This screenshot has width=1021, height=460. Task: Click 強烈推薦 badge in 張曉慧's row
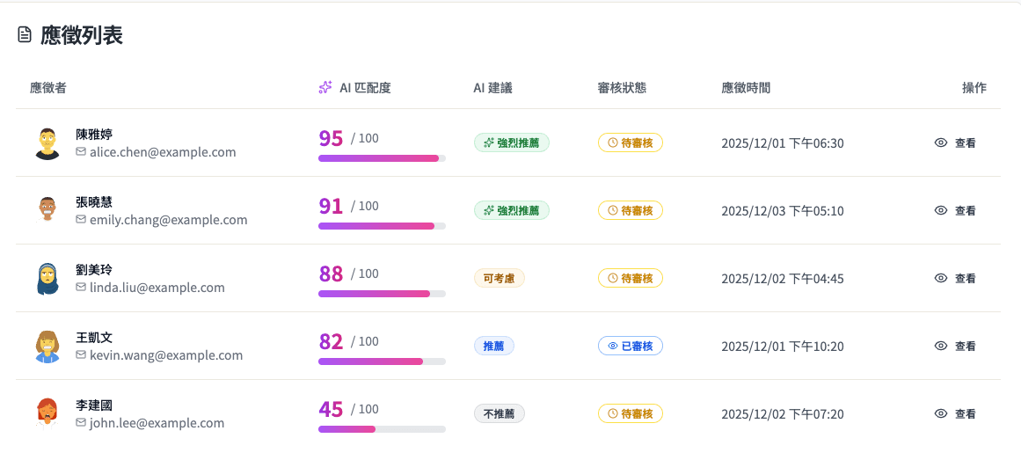tap(512, 210)
